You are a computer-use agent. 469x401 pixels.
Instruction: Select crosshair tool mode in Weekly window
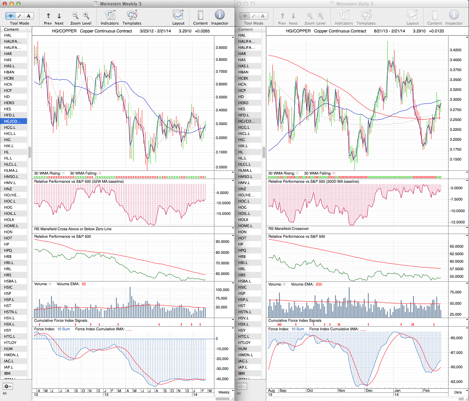(x=11, y=16)
